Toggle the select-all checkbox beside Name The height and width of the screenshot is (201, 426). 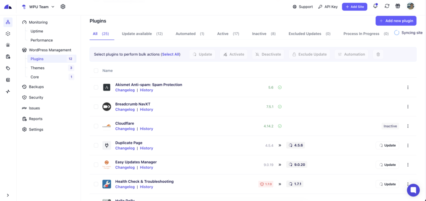(x=96, y=71)
